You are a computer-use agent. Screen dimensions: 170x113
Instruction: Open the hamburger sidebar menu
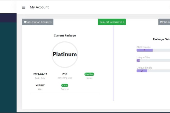point(23,7)
